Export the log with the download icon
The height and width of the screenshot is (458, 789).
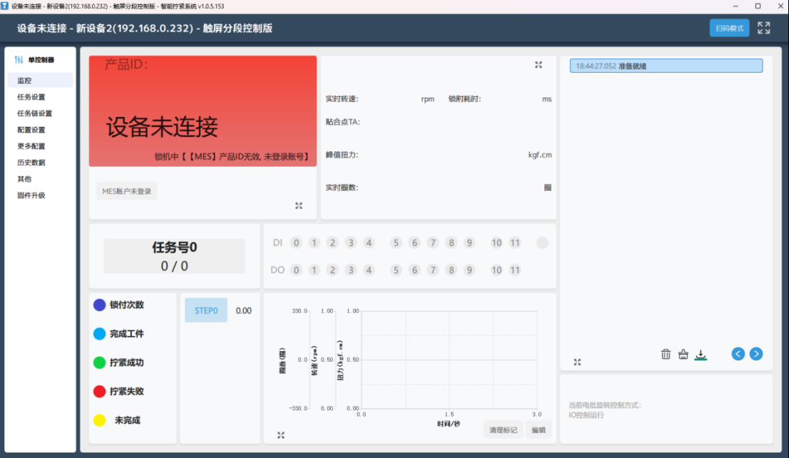pos(701,355)
